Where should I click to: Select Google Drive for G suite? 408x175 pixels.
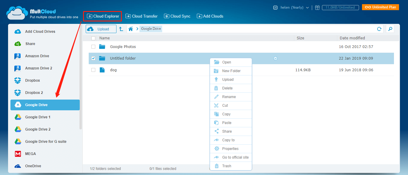point(45,142)
